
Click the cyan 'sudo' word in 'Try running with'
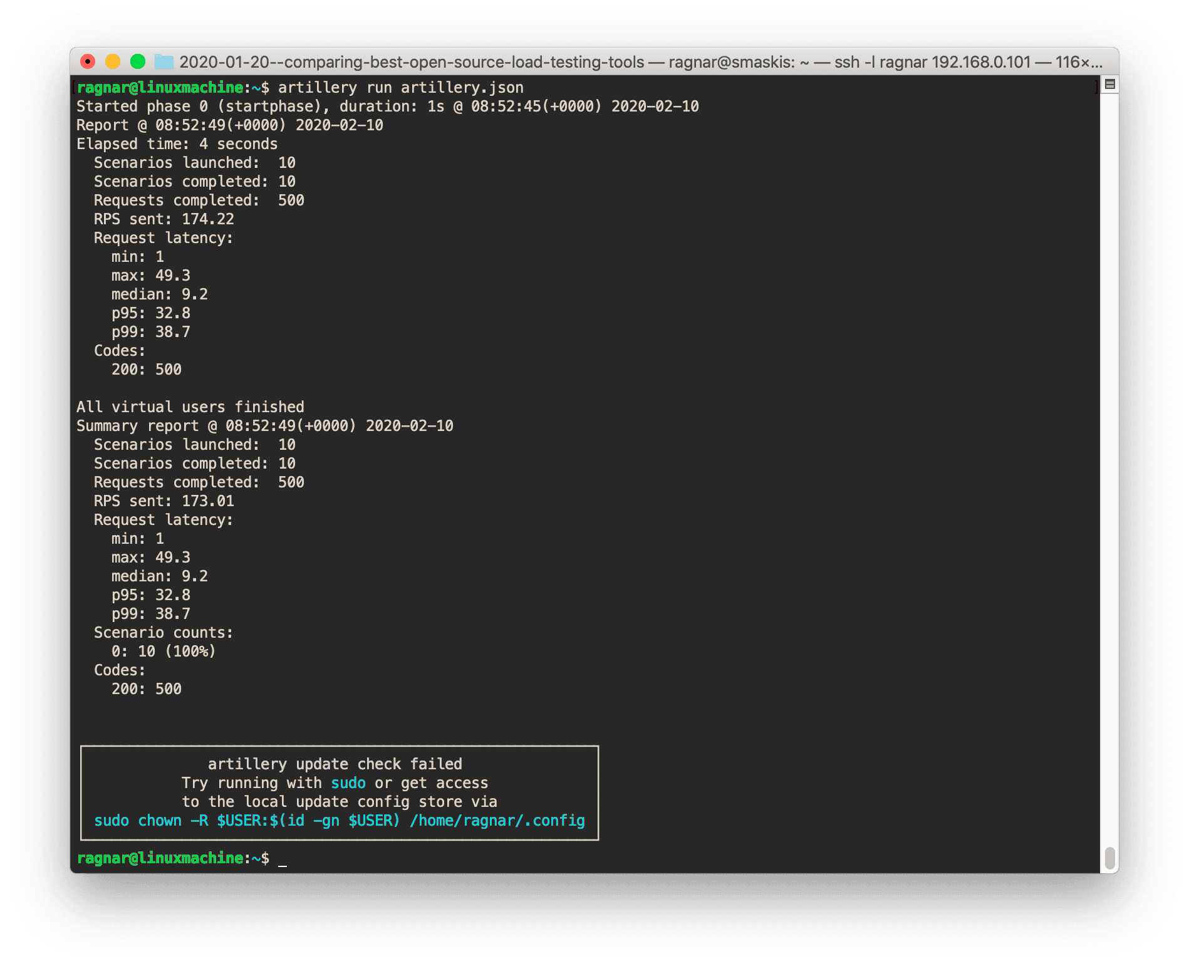tap(348, 783)
